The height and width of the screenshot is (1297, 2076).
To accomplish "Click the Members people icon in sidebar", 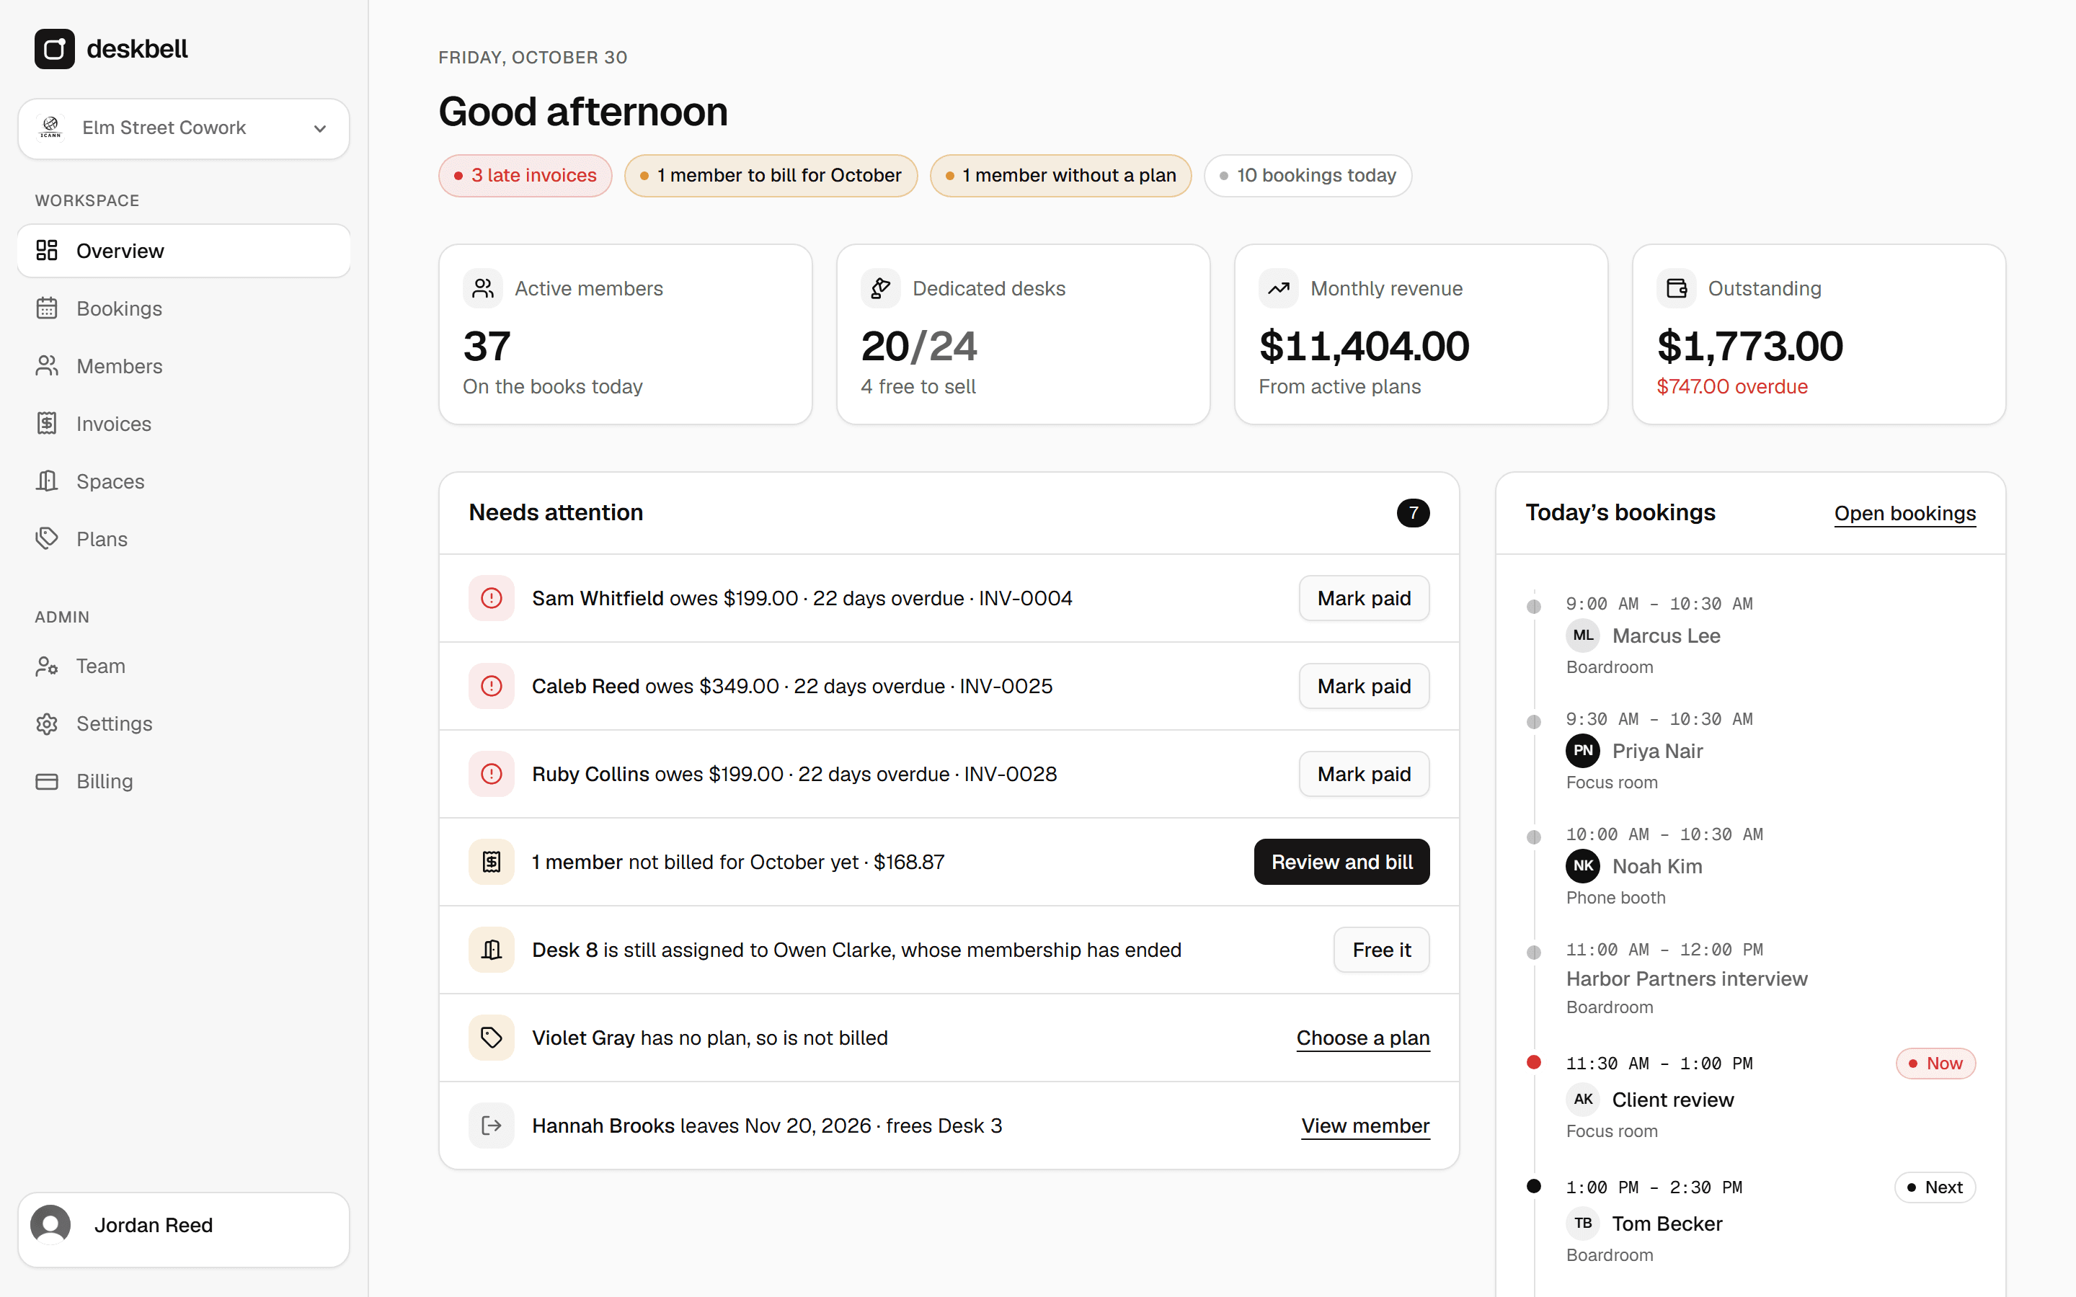I will [x=47, y=365].
